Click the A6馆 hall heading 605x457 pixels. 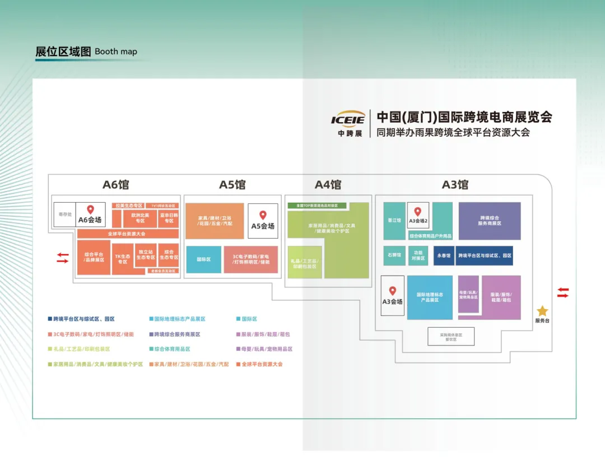click(116, 185)
